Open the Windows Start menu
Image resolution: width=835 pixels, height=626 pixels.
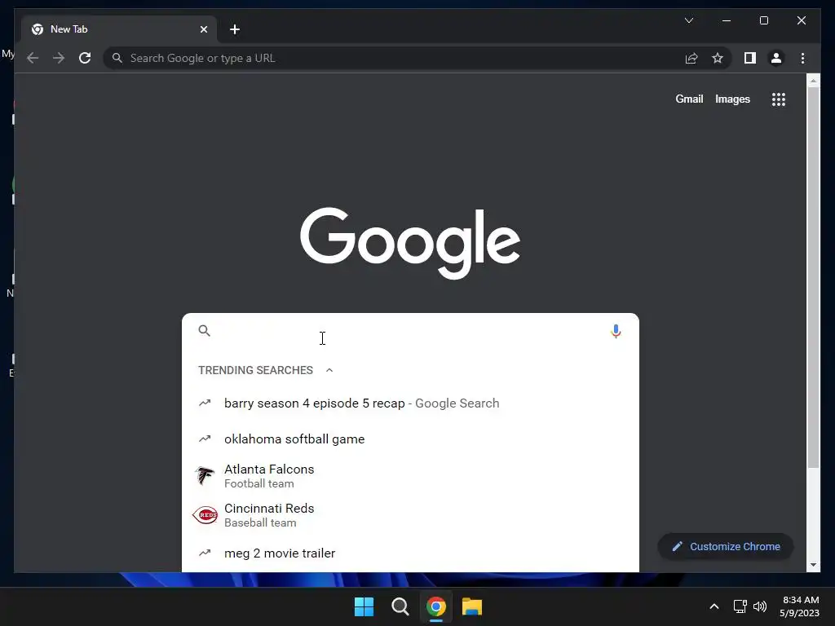pyautogui.click(x=364, y=606)
